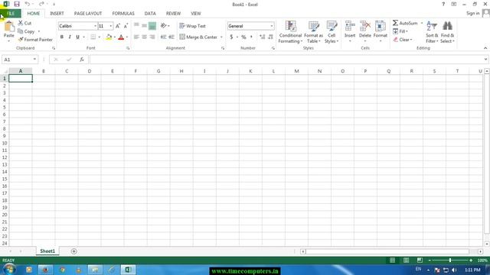The image size is (490, 275).
Task: Open Font dialog launcher
Action: click(128, 48)
